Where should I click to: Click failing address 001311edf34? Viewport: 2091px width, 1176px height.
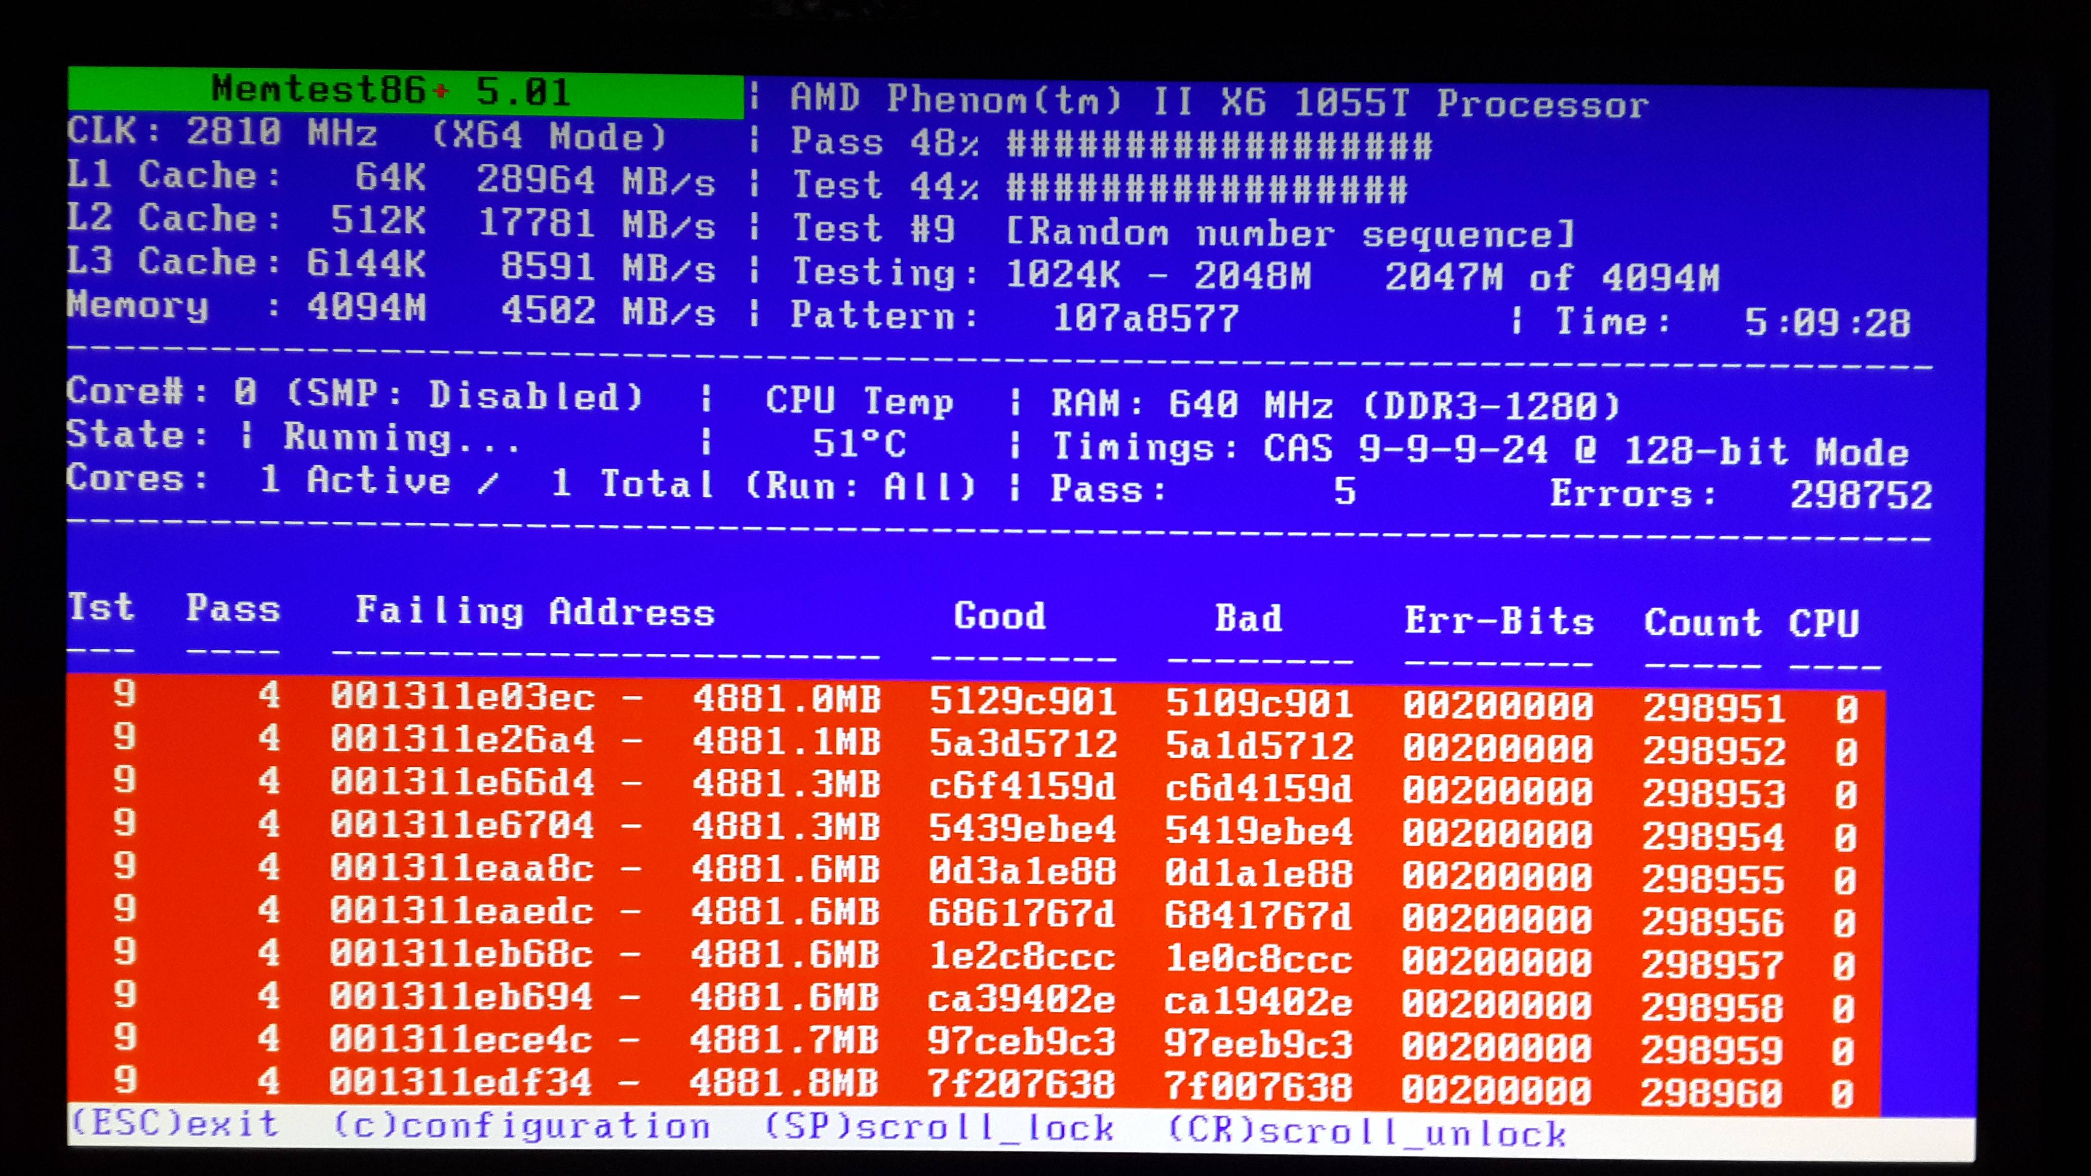460,1082
